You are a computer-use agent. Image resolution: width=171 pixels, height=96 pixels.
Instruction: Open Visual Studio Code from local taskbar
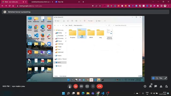click(x=103, y=93)
